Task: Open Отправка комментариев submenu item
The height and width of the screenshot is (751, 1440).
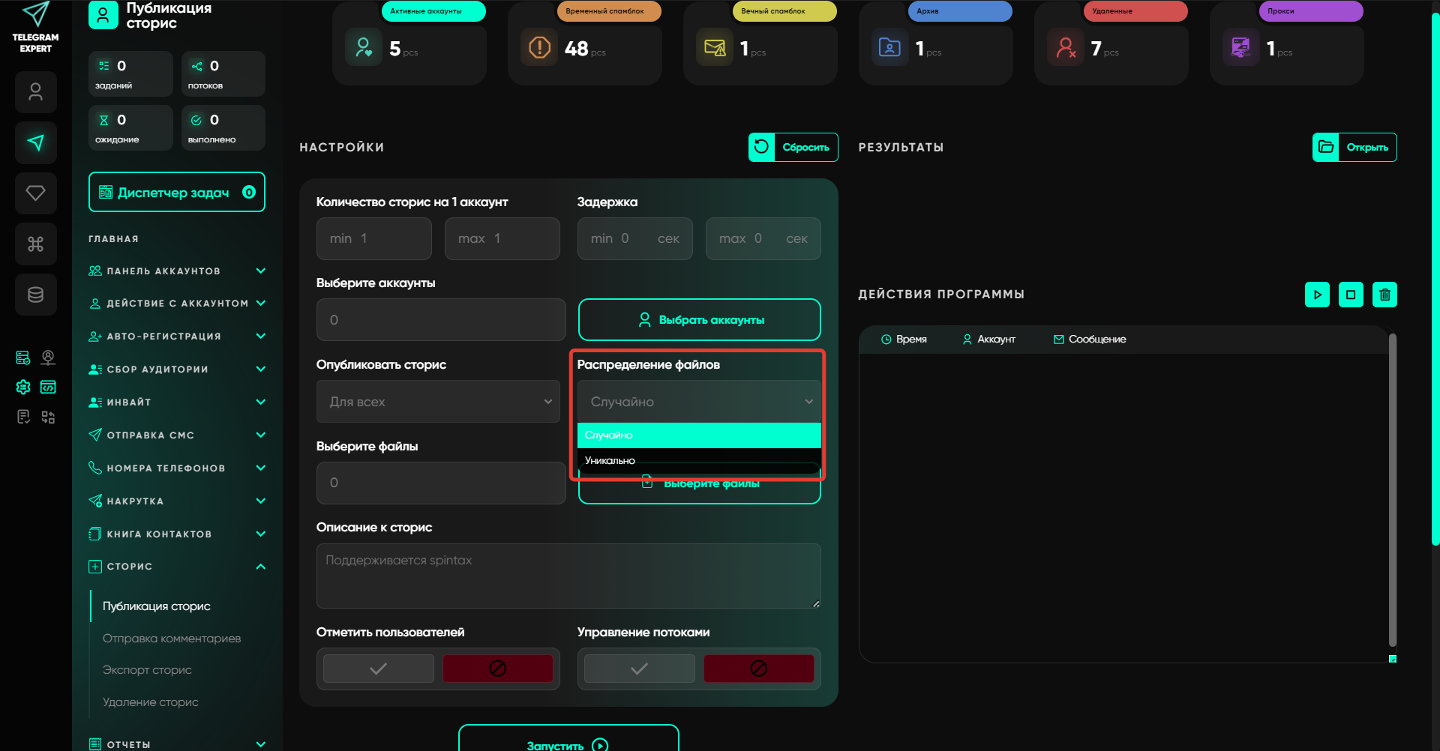Action: pyautogui.click(x=172, y=639)
